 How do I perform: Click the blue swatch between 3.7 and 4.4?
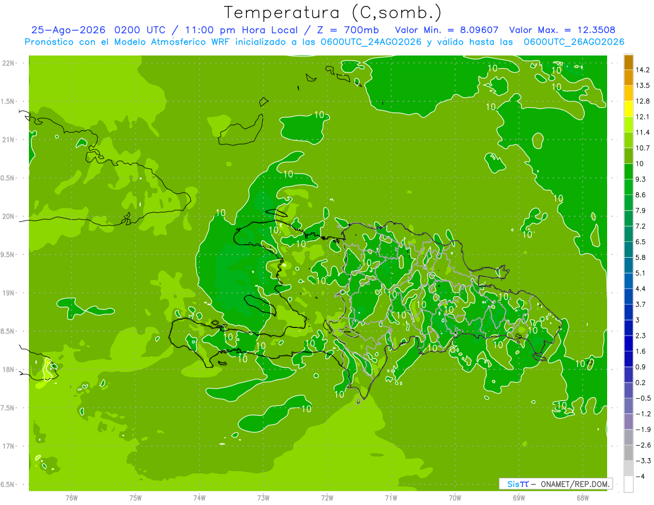[628, 296]
